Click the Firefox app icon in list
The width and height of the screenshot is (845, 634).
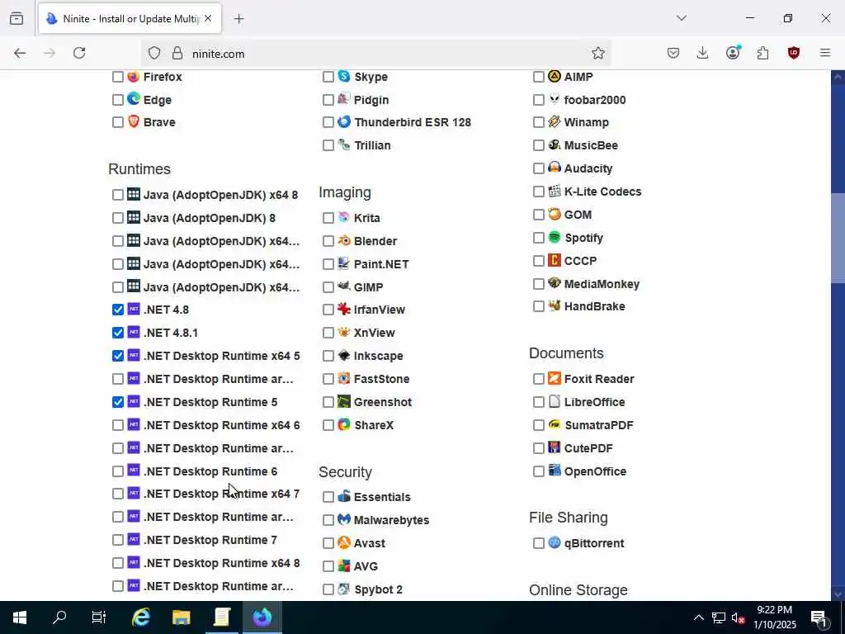tap(133, 77)
